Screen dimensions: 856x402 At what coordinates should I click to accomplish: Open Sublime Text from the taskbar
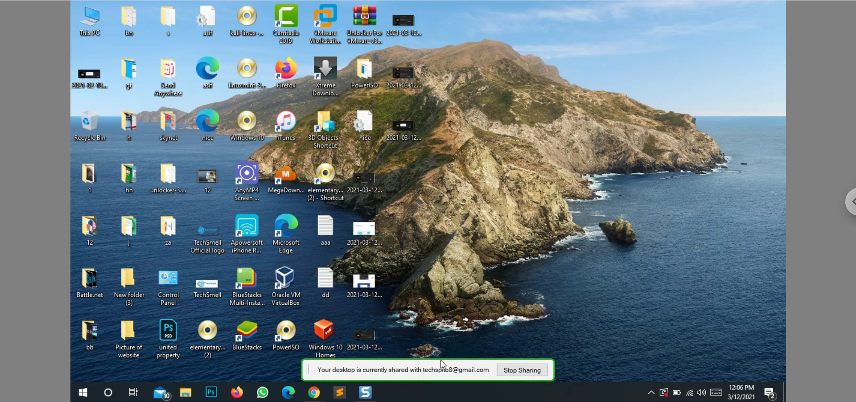(340, 392)
